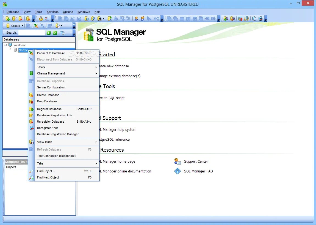The height and width of the screenshot is (225, 316).
Task: Choose Connect to Database in context menu
Action: coord(64,53)
